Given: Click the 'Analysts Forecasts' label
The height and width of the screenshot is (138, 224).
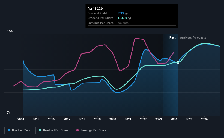Looking at the screenshot, I should coord(193,37).
